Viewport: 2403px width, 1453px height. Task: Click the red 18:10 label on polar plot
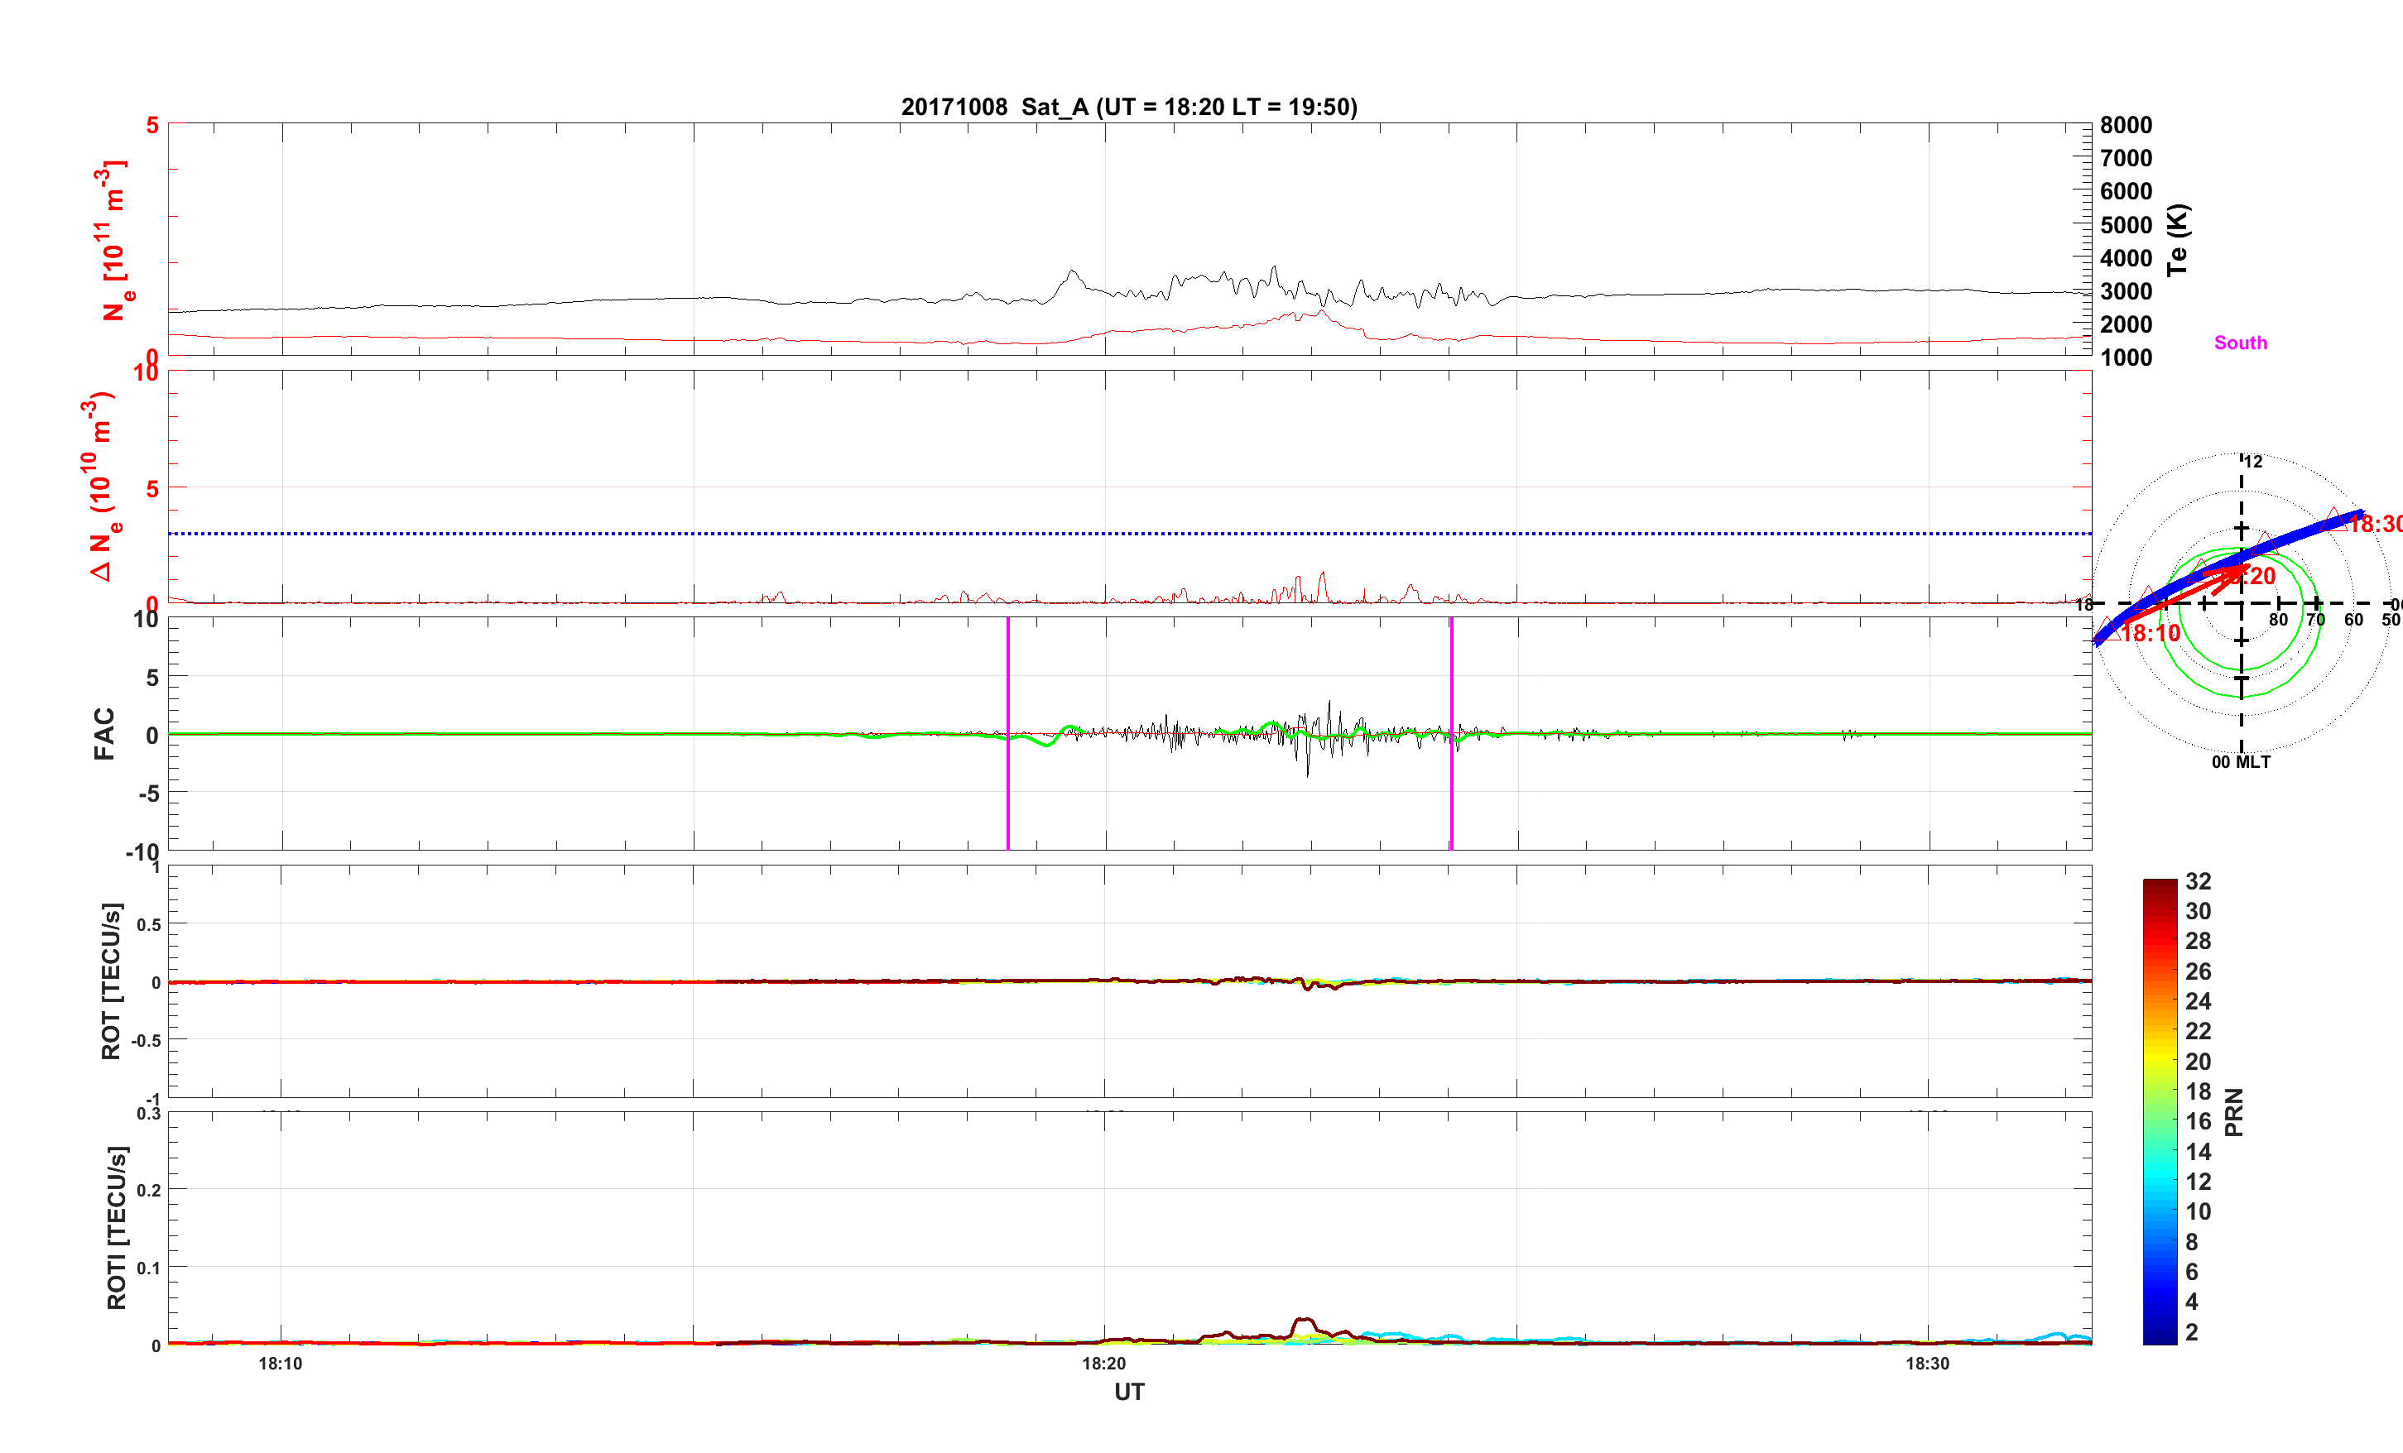point(2151,633)
